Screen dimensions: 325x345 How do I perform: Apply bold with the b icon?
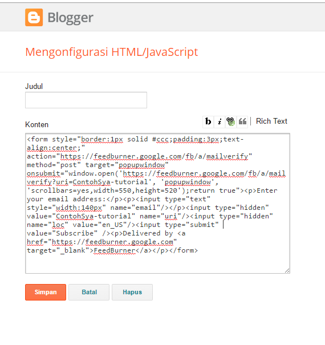[x=208, y=121]
